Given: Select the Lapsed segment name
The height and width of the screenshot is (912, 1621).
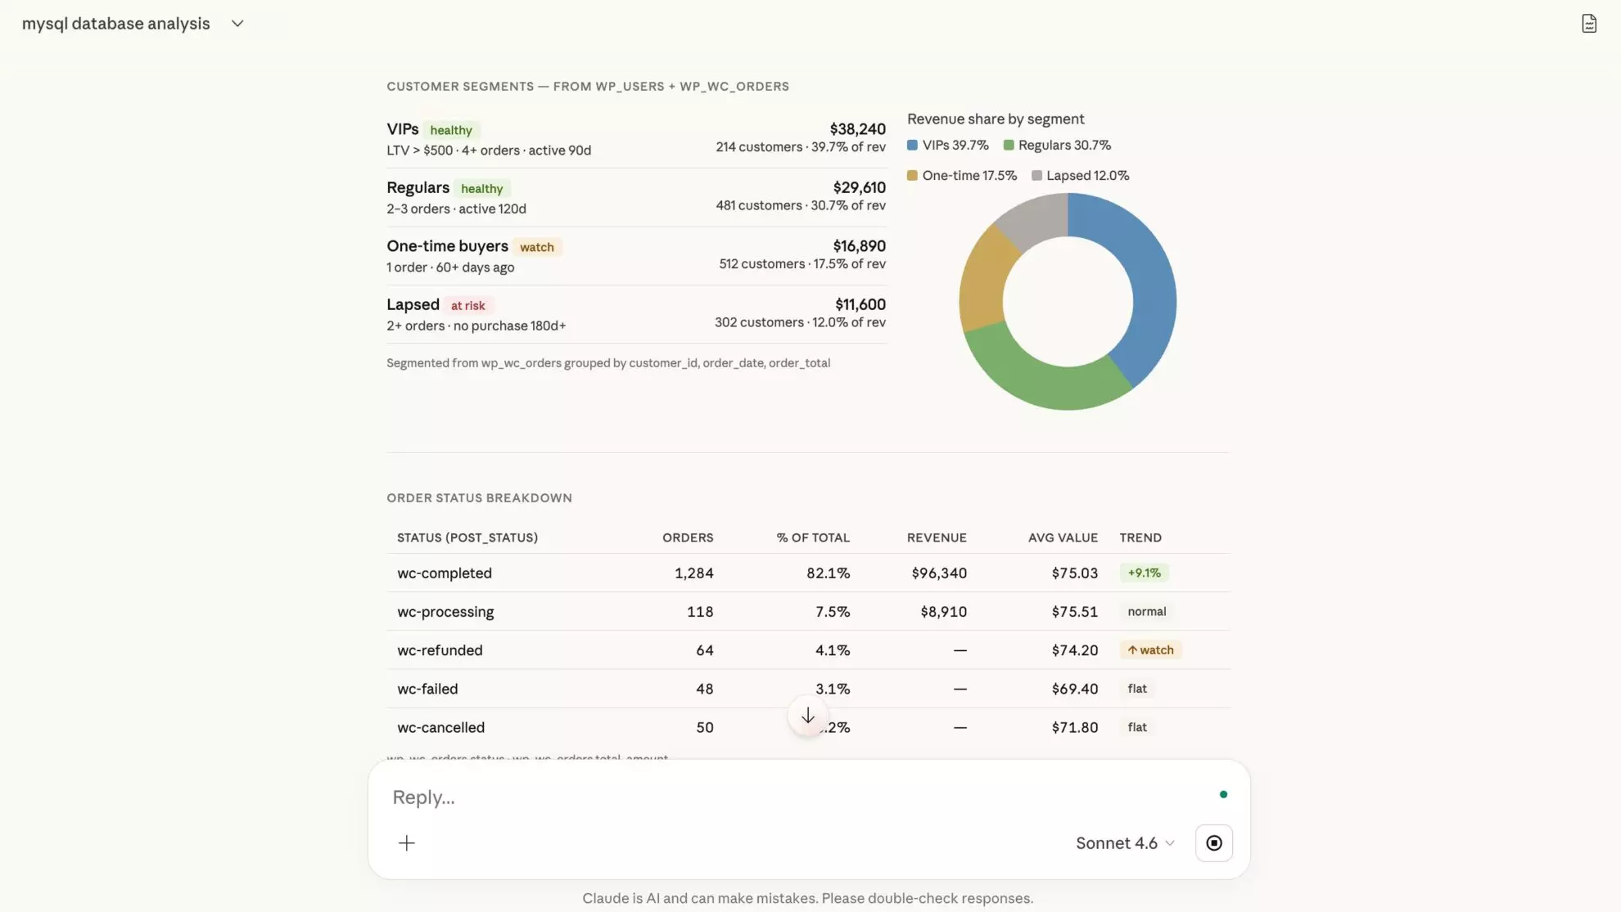Looking at the screenshot, I should click(413, 305).
